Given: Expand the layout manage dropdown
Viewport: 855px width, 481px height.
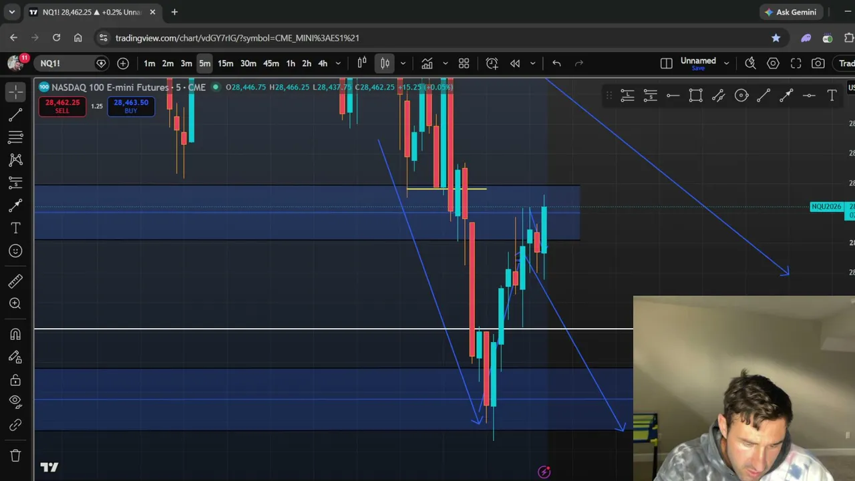Looking at the screenshot, I should [727, 63].
